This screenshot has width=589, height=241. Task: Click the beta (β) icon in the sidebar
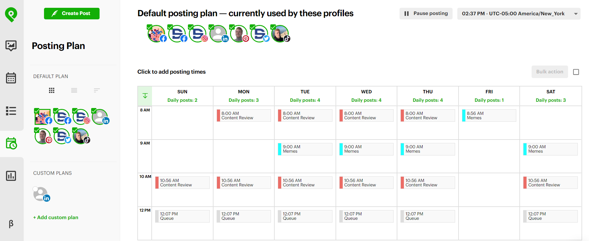coord(11,224)
